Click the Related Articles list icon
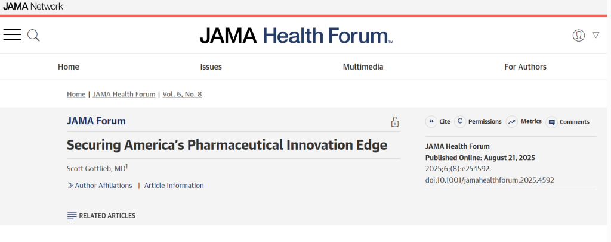The image size is (611, 242). pos(72,215)
